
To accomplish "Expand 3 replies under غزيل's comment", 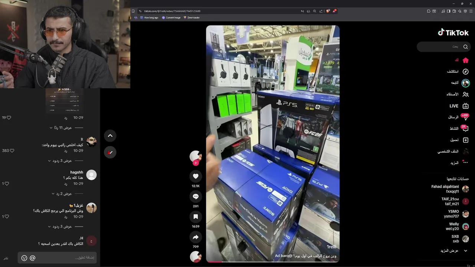I will [x=60, y=227].
